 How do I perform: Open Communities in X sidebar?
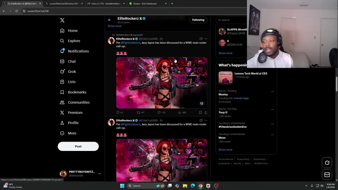pyautogui.click(x=75, y=102)
